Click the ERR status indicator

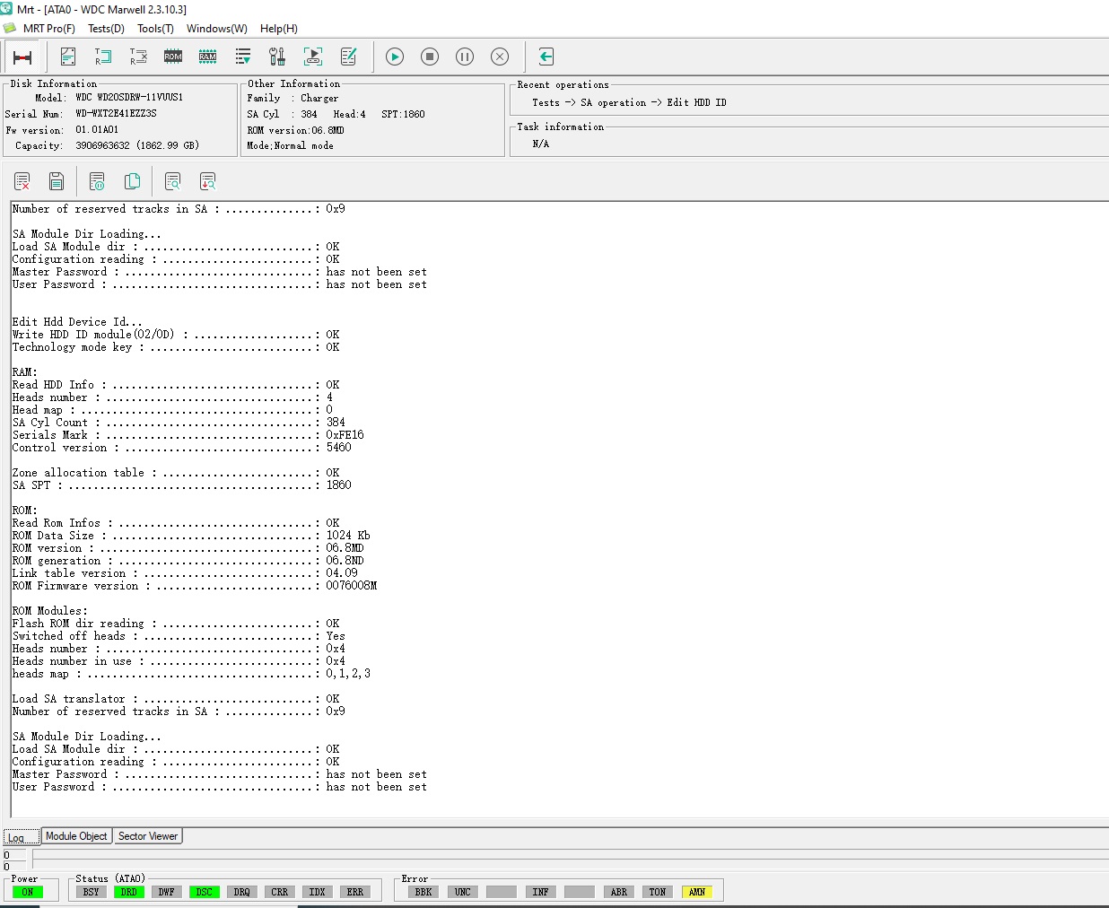[x=354, y=892]
